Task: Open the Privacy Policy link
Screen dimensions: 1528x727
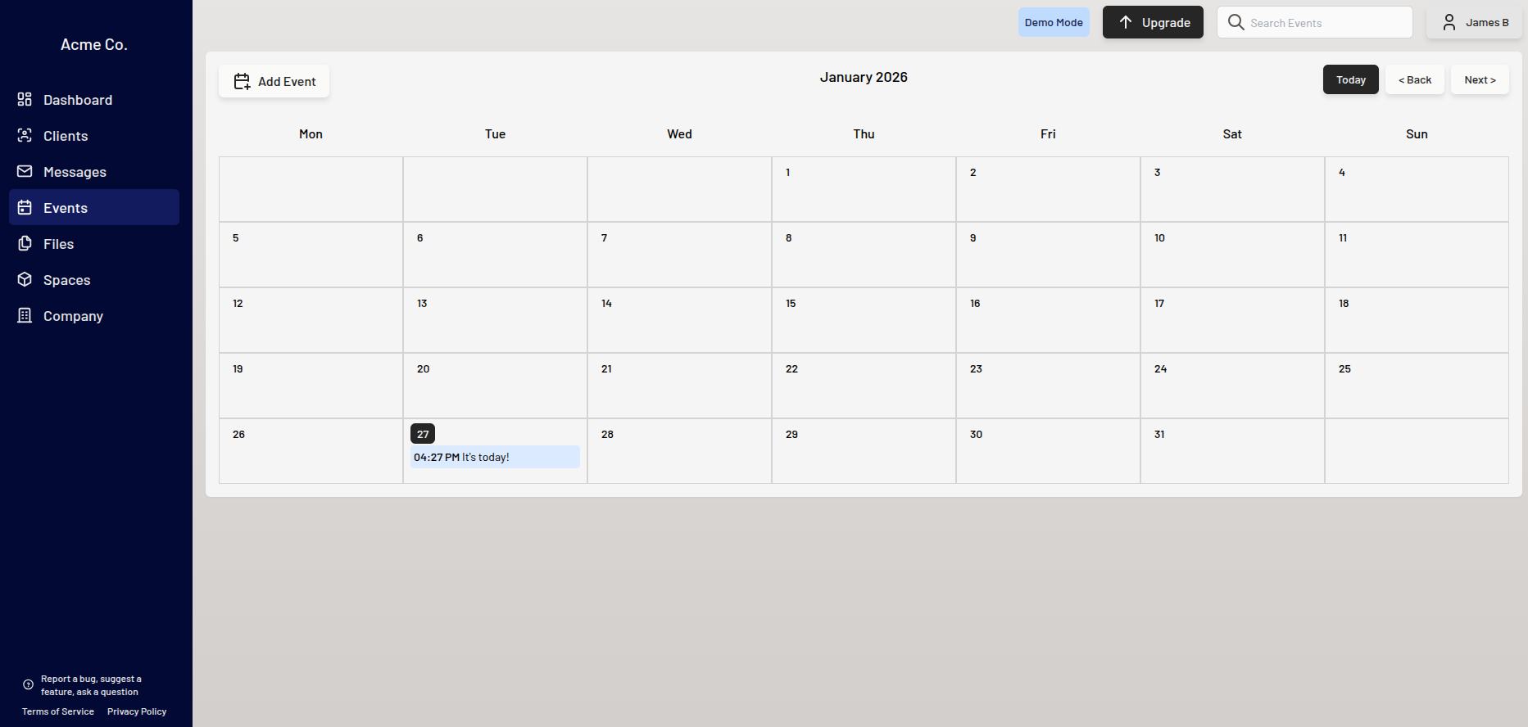Action: point(137,711)
